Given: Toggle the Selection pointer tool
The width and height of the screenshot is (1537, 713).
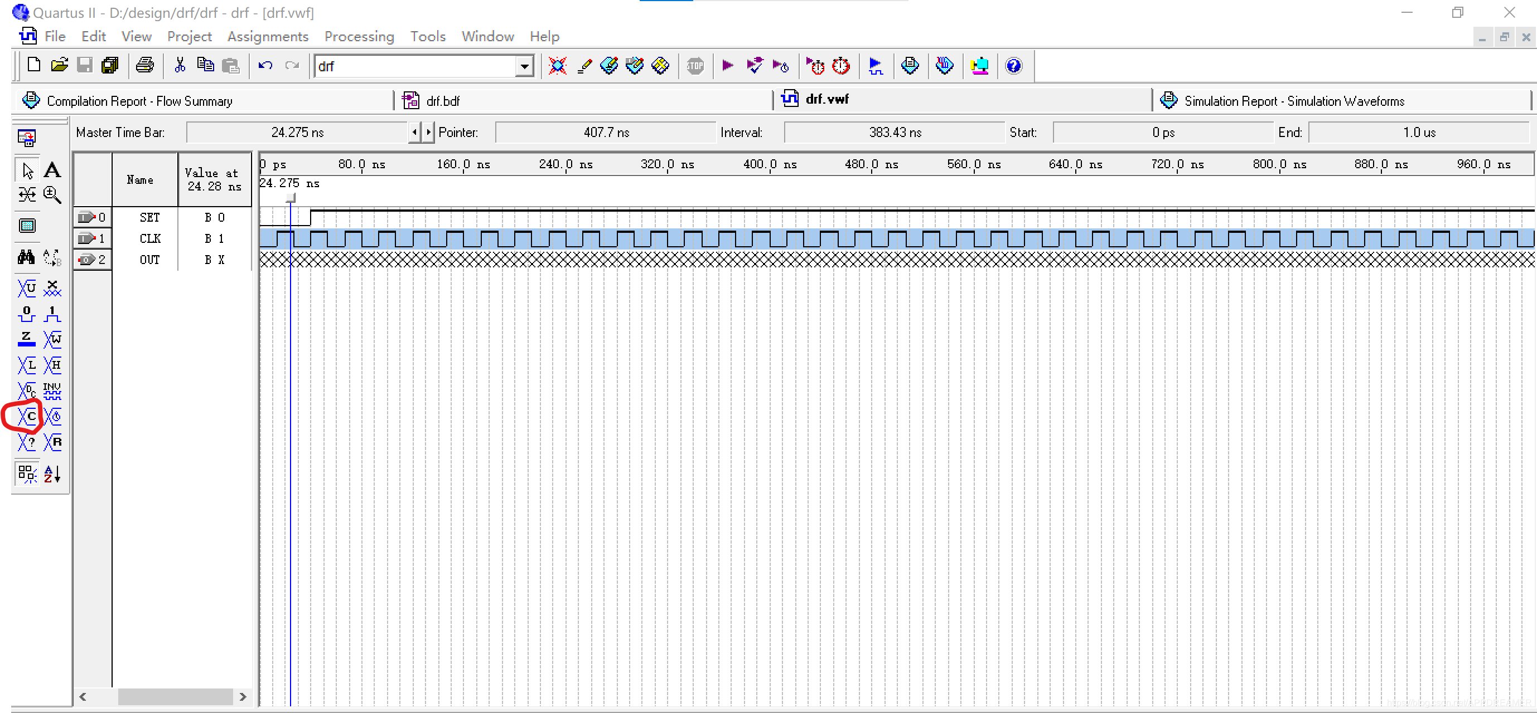Looking at the screenshot, I should (27, 170).
